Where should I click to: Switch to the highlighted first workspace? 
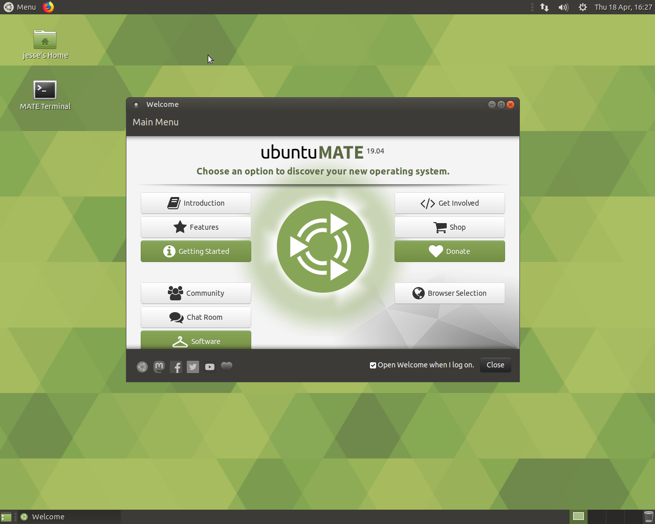click(578, 516)
